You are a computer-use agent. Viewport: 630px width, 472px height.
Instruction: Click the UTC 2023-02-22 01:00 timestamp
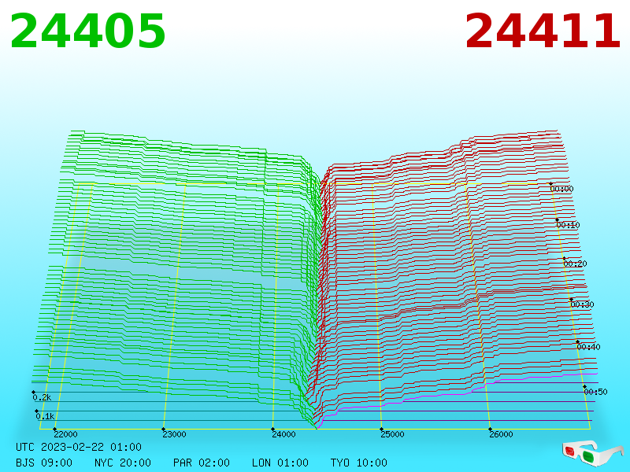(79, 447)
